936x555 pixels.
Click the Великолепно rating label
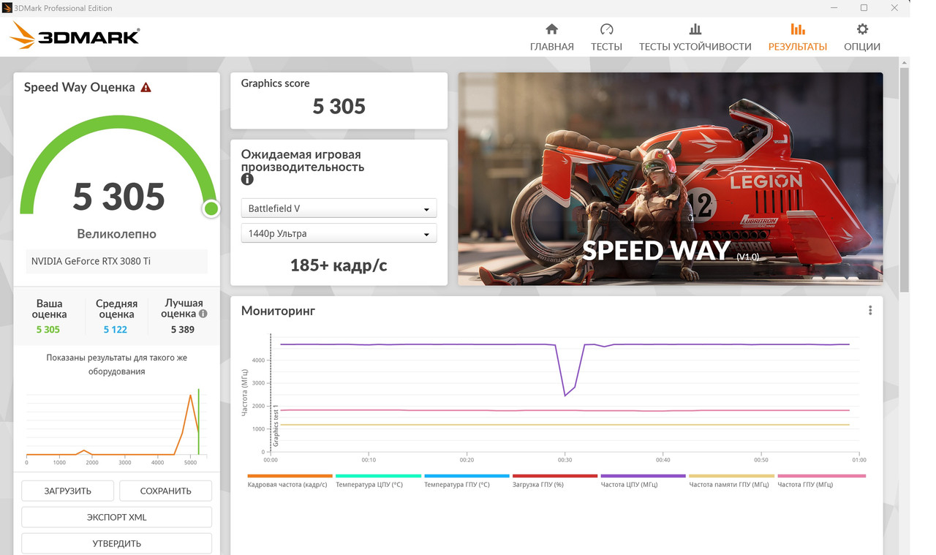coord(116,234)
